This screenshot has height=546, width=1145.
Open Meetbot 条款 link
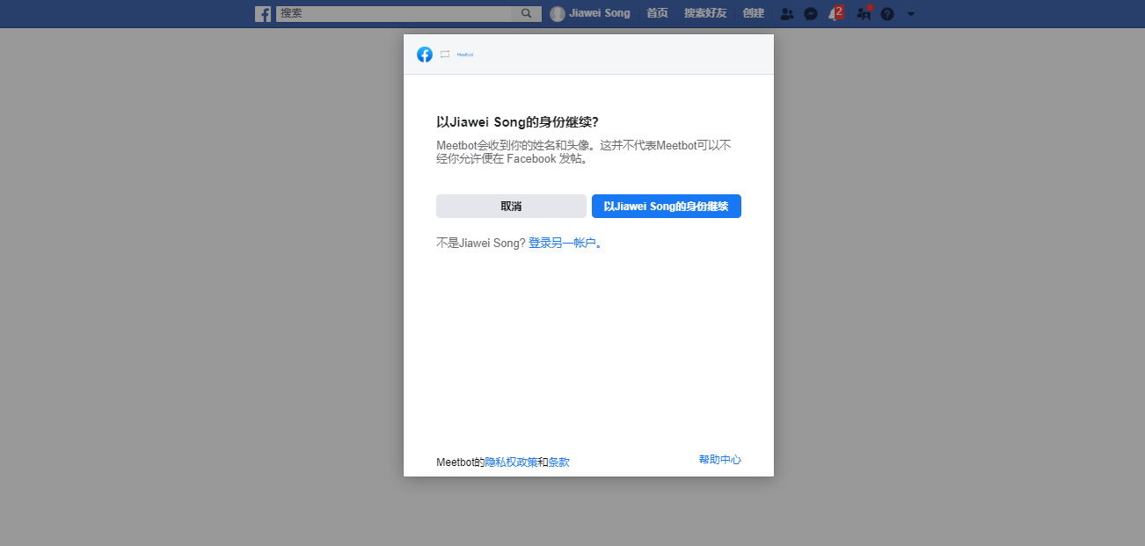(x=559, y=462)
